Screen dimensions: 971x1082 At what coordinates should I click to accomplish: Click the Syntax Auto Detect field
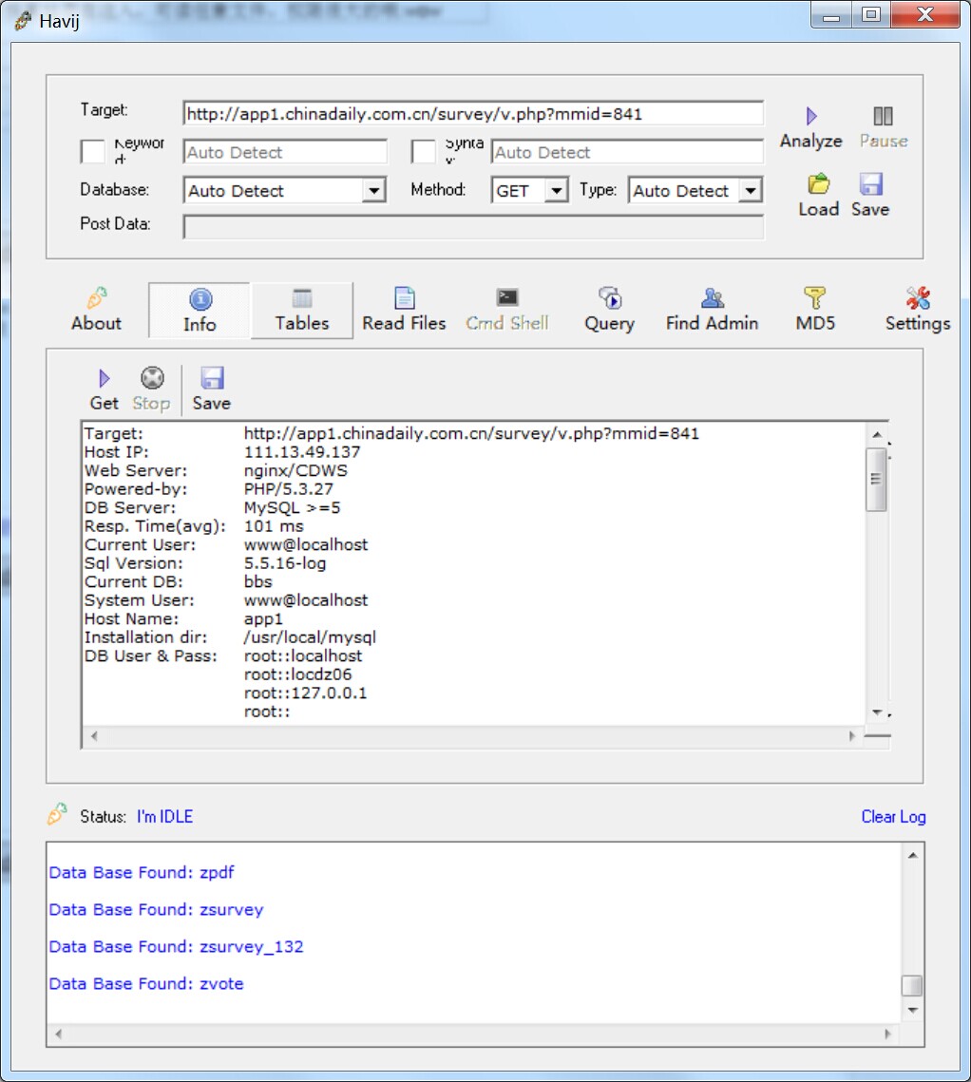627,152
